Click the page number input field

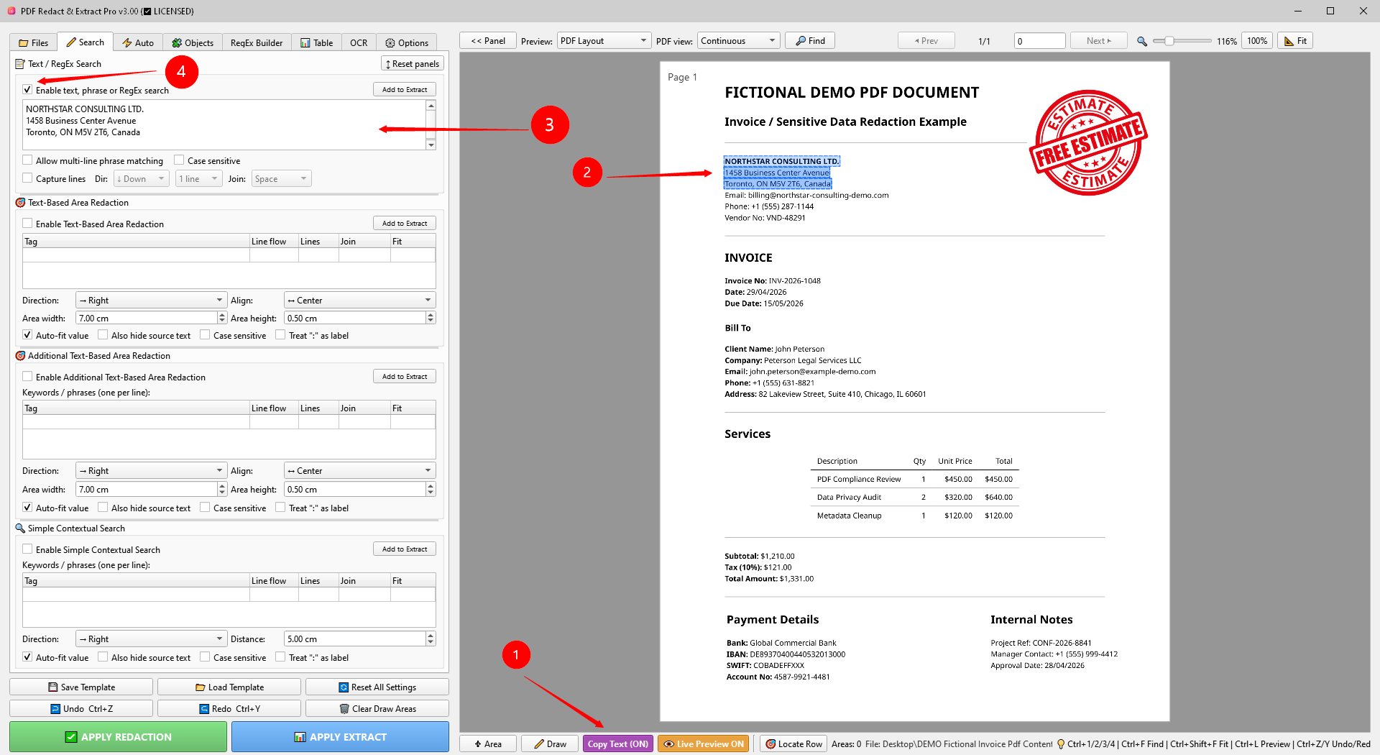(1040, 41)
